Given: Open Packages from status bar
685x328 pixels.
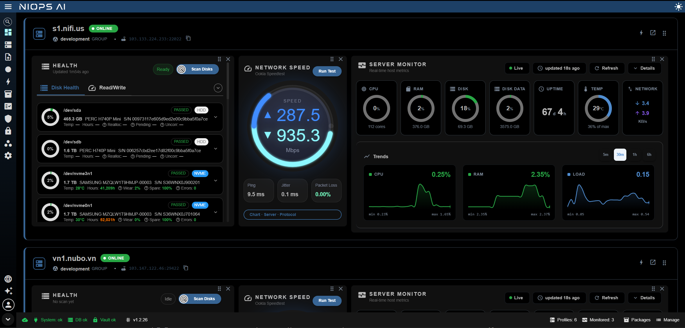Looking at the screenshot, I should pos(637,320).
